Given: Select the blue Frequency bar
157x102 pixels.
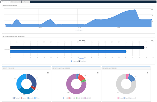Looking at the screenshot, I should point(68,52).
